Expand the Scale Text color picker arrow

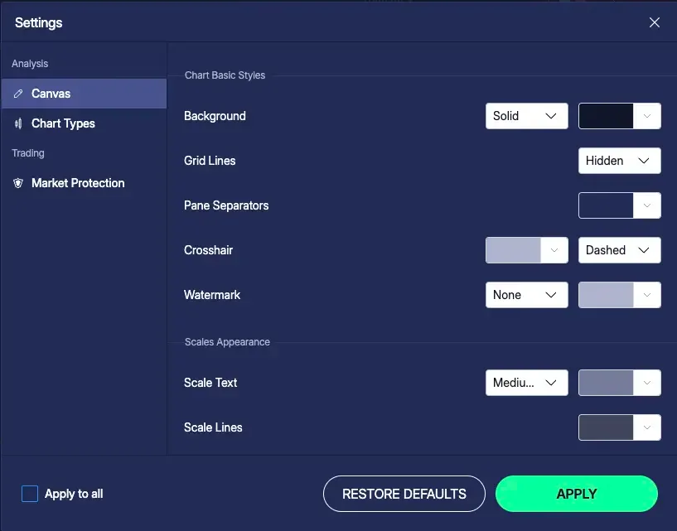[x=647, y=383]
